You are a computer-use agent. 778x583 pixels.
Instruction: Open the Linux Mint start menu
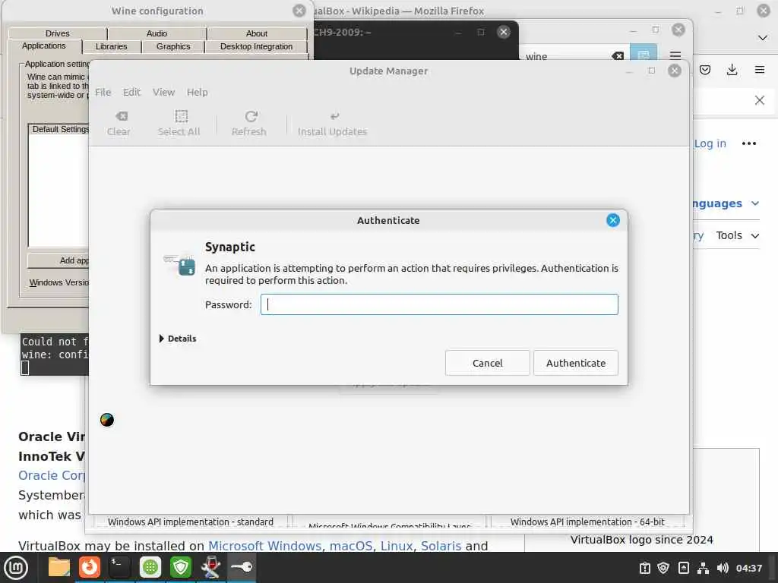16,568
